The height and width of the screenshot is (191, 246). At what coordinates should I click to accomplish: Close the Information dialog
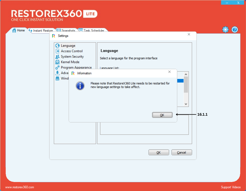pos(169,72)
